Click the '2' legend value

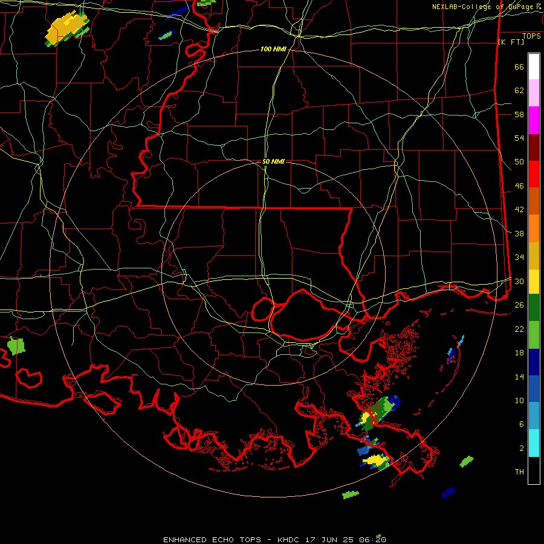click(522, 448)
